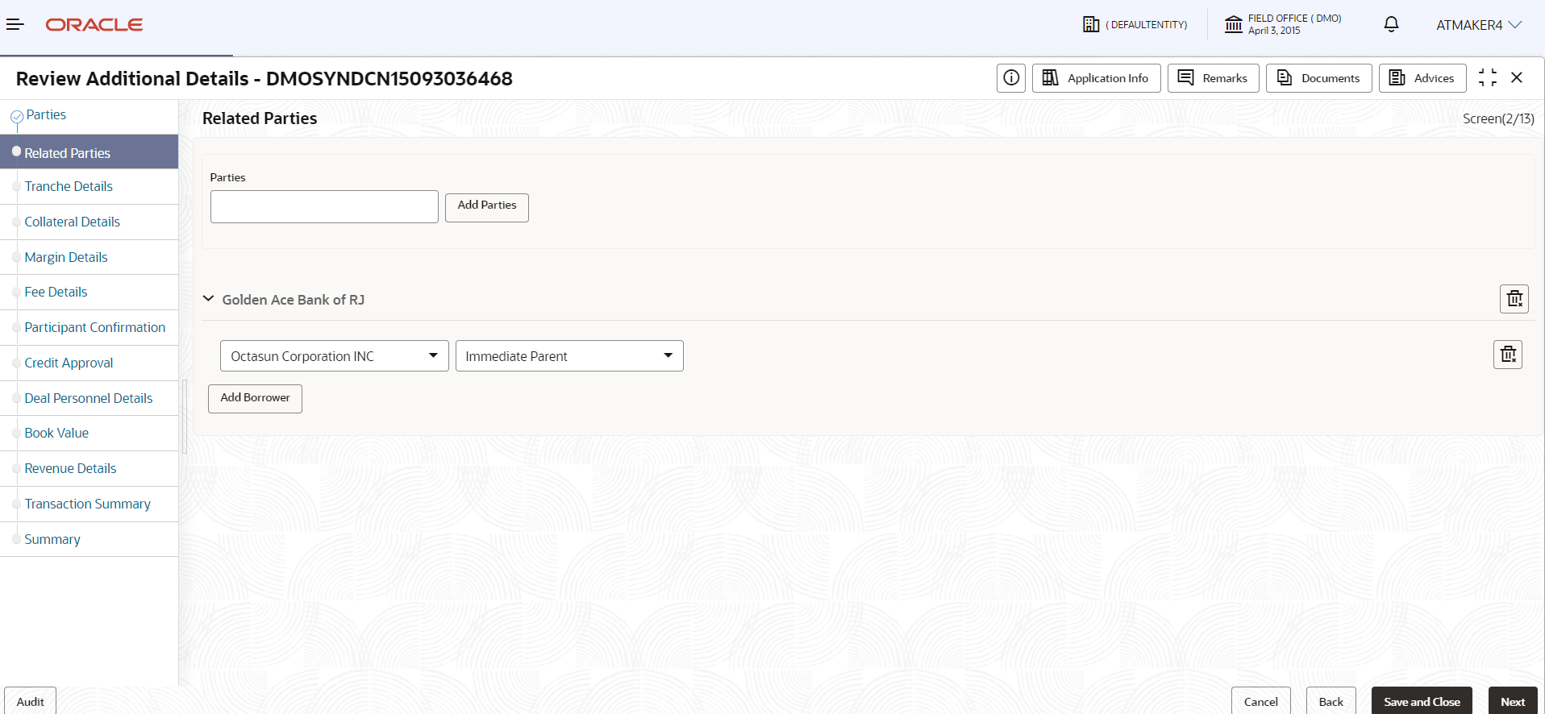
Task: Open the Credit Approval step
Action: 69,363
